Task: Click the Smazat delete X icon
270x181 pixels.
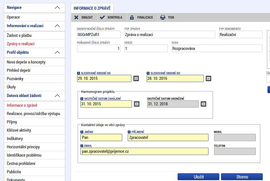Action: pyautogui.click(x=76, y=17)
